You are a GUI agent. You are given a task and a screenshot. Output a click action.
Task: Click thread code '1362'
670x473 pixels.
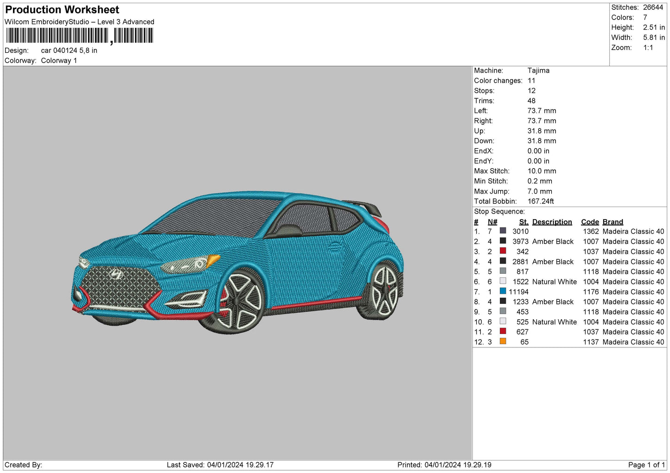click(591, 232)
